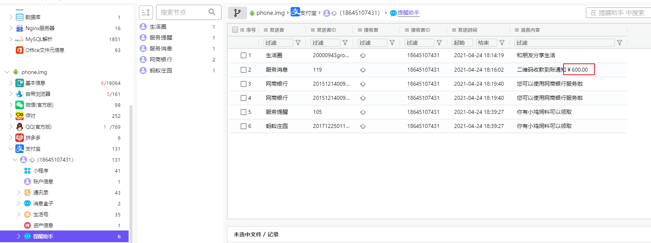This screenshot has height=243, width=651.
Task: Click the filter funnel for message content
Action: 620,43
